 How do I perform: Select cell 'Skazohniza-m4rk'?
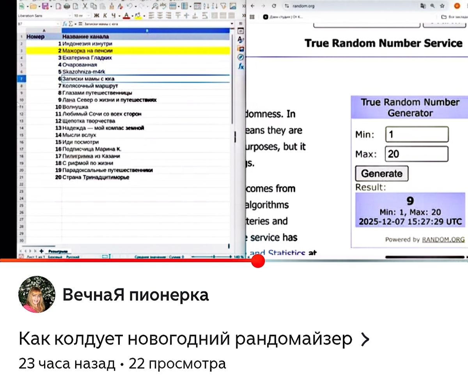click(x=146, y=72)
